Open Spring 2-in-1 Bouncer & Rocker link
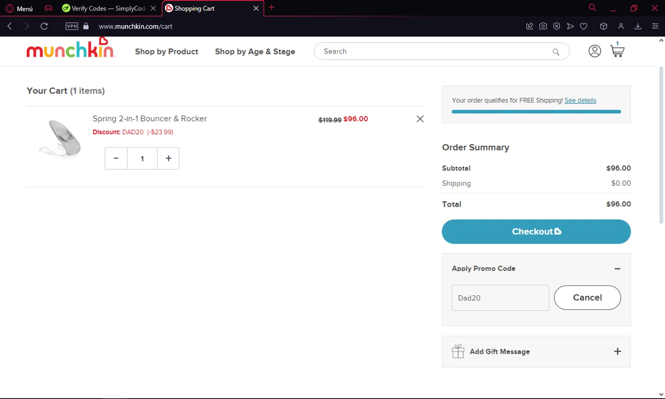 pos(150,119)
